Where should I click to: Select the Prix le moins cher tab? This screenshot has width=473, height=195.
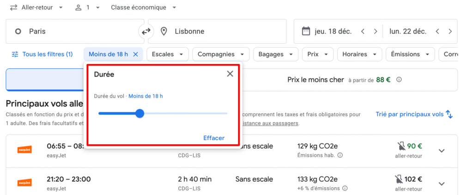click(x=345, y=80)
